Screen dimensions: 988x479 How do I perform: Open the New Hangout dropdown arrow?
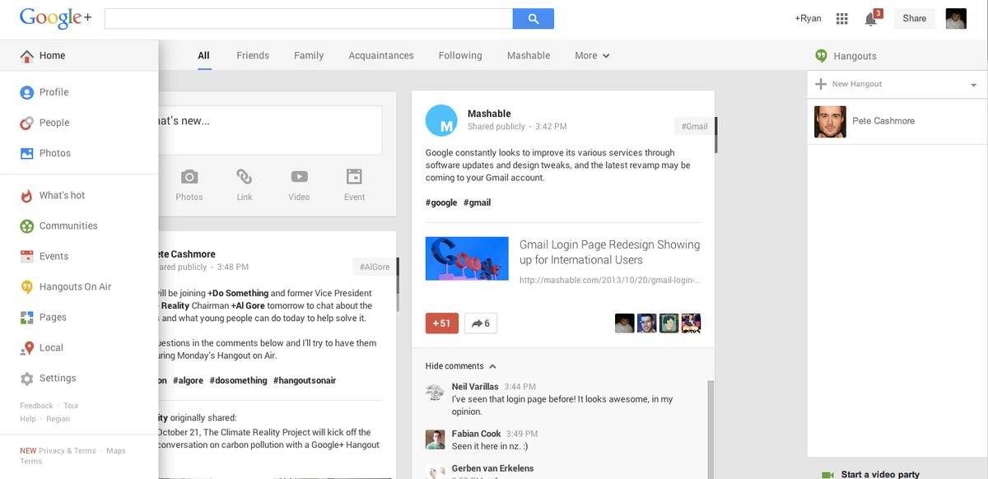973,85
